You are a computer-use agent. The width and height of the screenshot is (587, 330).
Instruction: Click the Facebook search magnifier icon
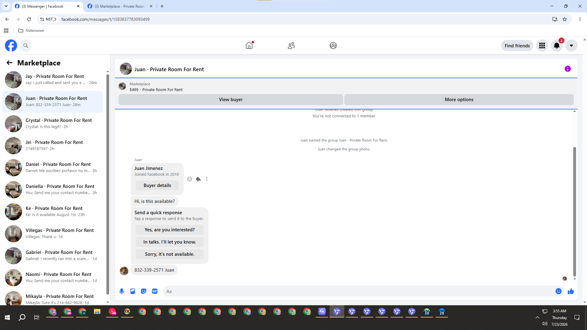26,46
